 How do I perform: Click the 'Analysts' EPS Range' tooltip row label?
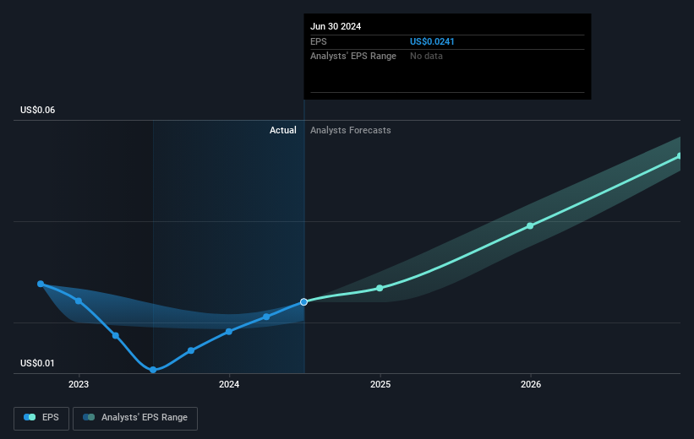(353, 57)
